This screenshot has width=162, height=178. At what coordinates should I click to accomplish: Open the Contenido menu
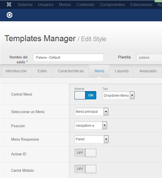[x=85, y=5]
